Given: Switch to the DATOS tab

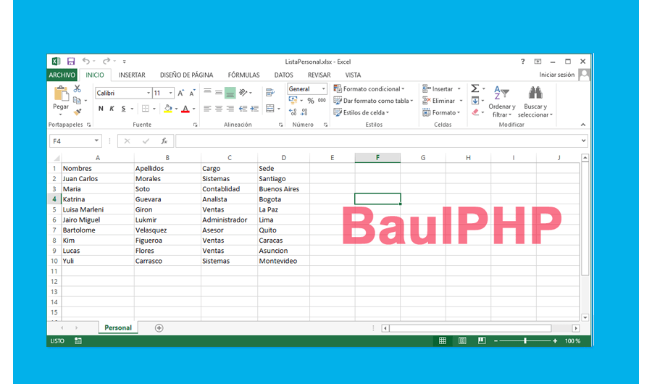Looking at the screenshot, I should pos(283,75).
